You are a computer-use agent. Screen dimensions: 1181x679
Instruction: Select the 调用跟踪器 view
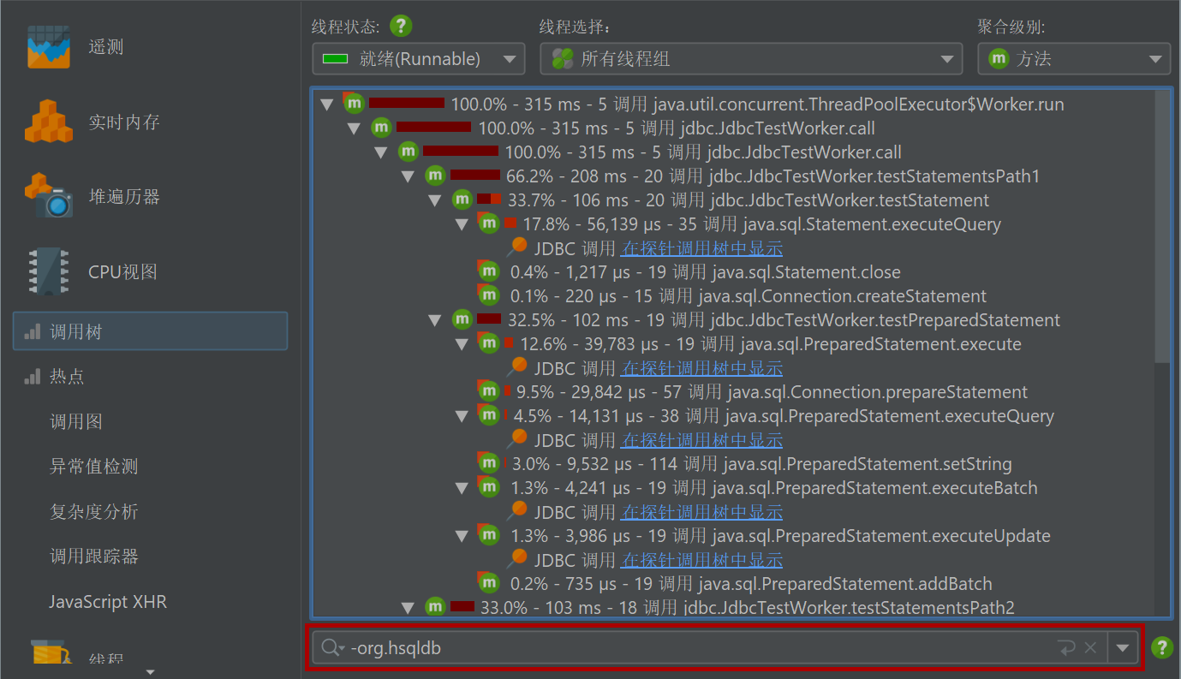[x=93, y=557]
